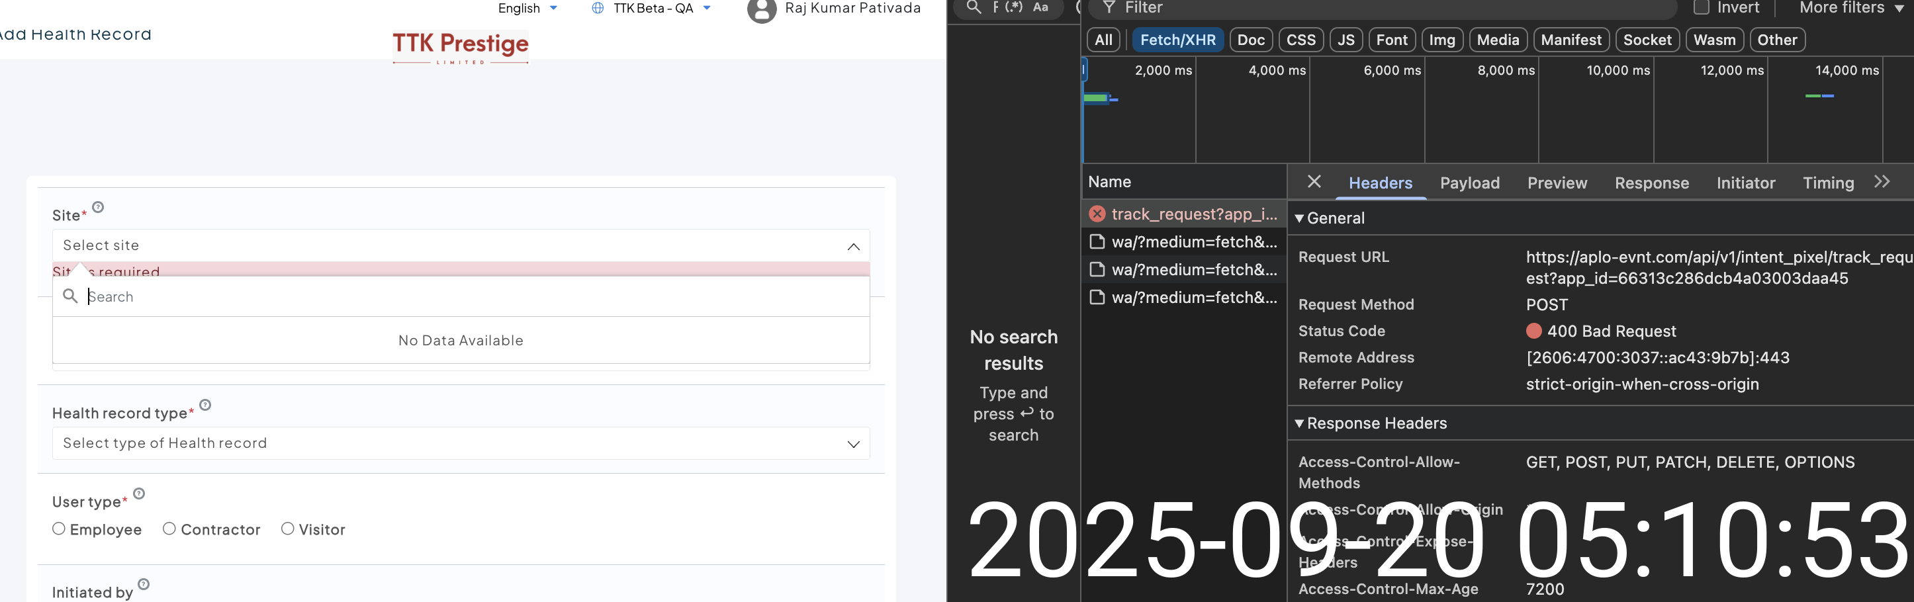Expand the More filters dropdown
This screenshot has width=1914, height=602.
(1851, 8)
